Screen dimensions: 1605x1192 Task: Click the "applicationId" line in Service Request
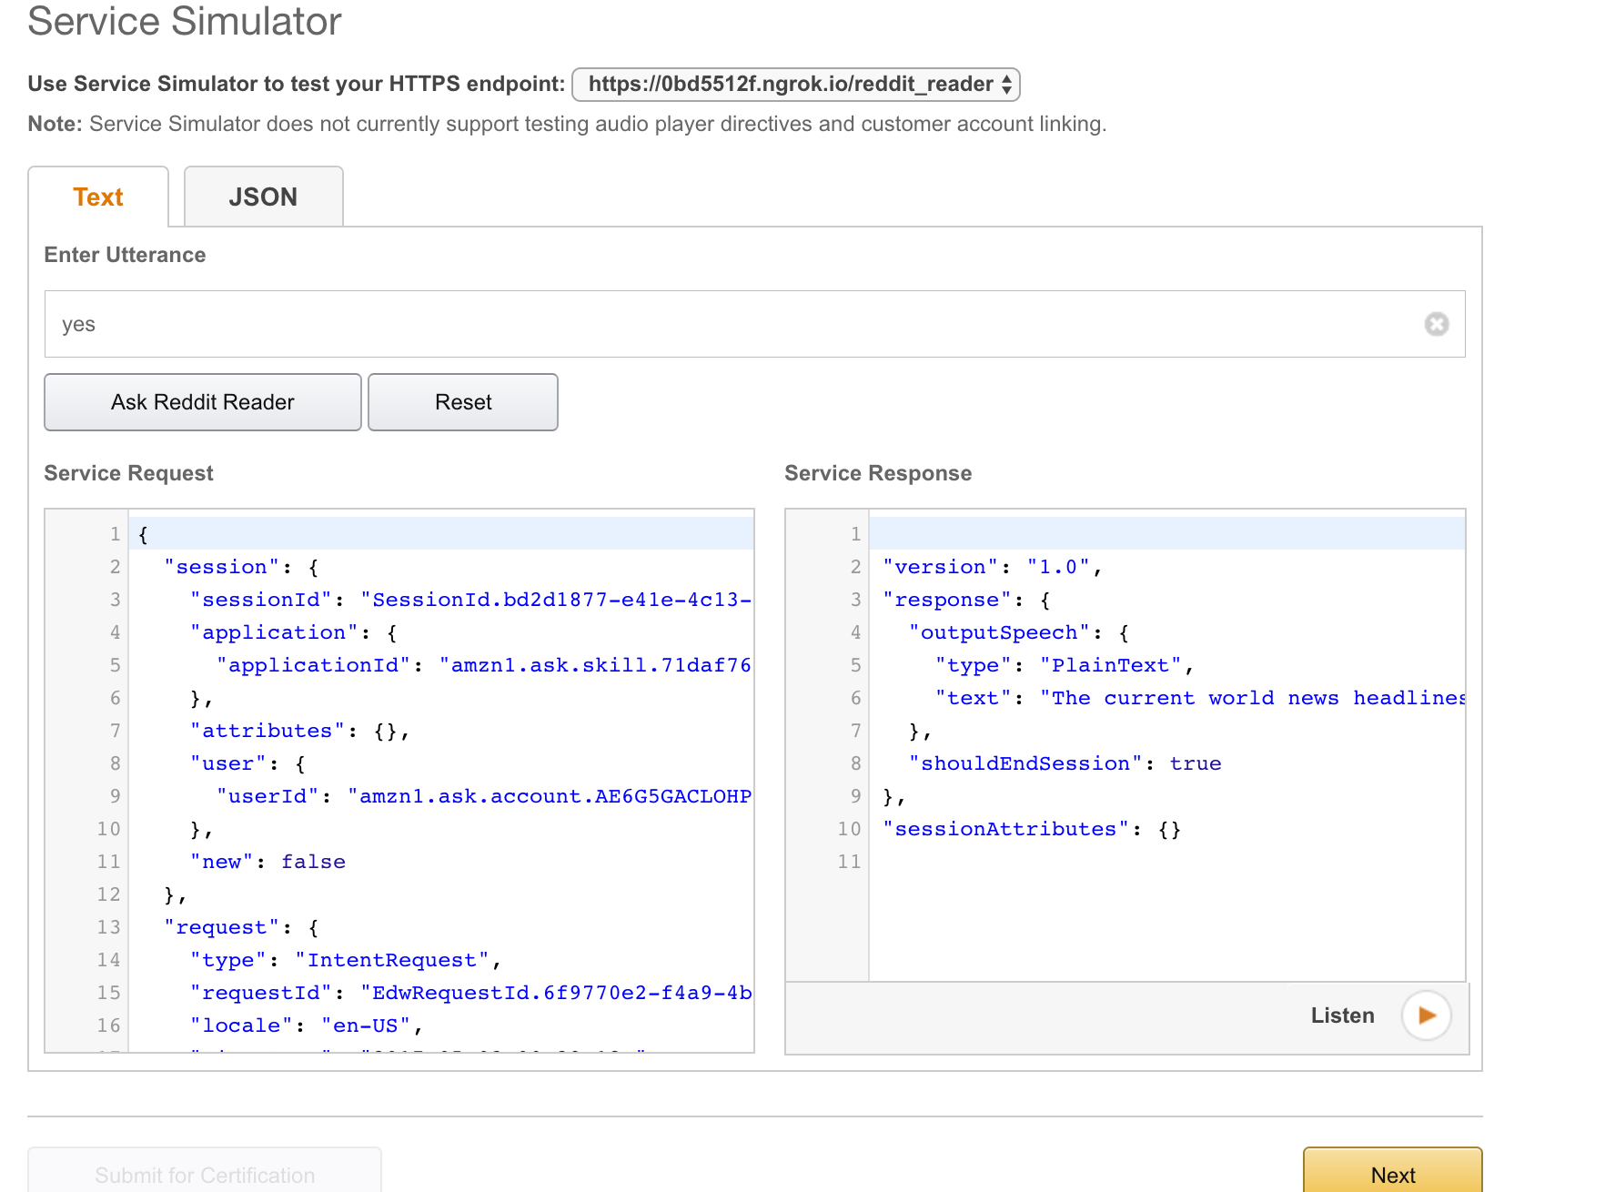tap(484, 665)
